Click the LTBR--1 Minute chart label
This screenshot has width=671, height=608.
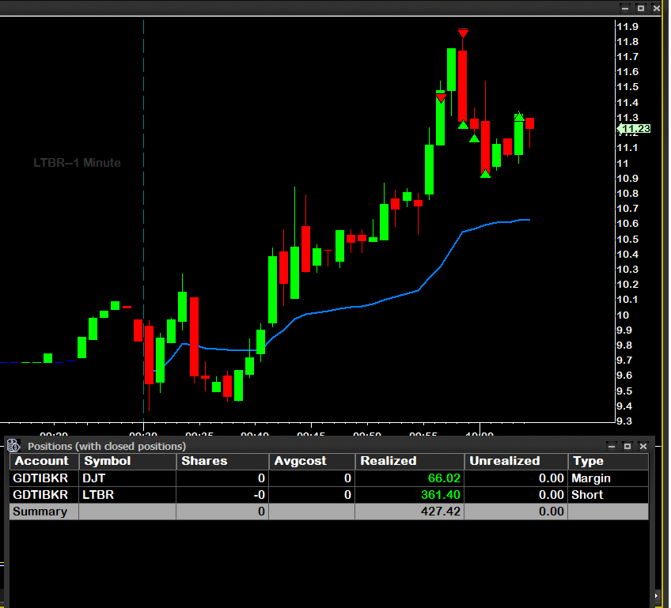(77, 162)
